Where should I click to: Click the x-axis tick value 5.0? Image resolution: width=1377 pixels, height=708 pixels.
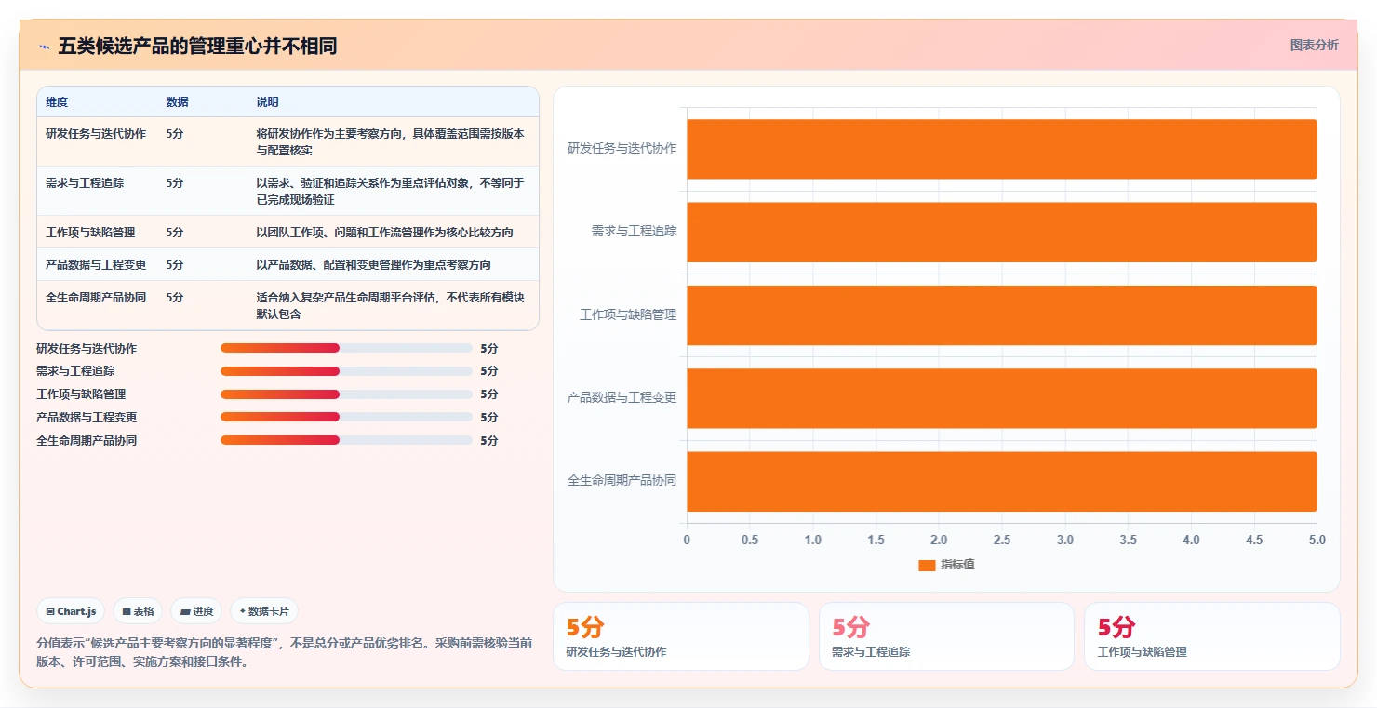[1317, 540]
